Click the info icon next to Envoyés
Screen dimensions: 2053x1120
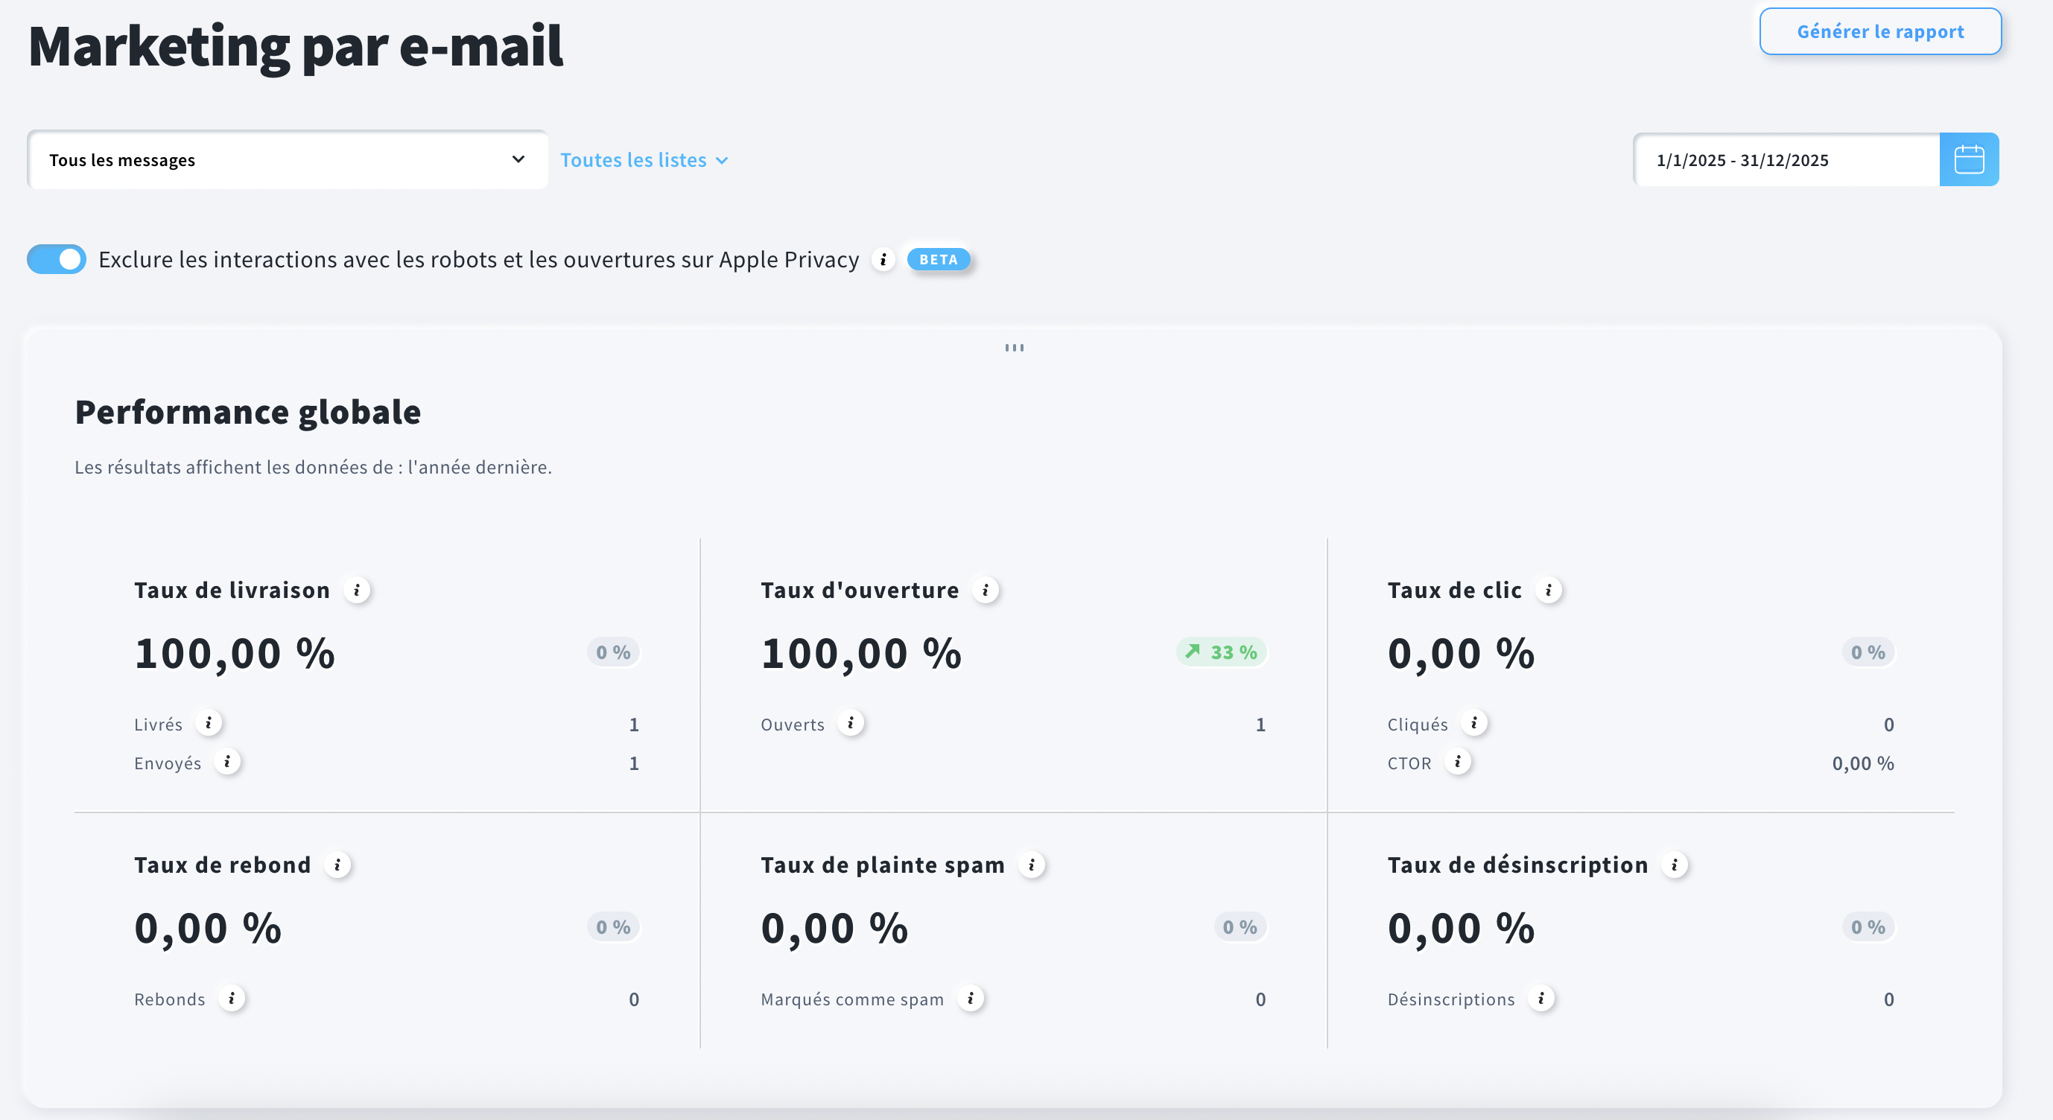[x=227, y=763]
